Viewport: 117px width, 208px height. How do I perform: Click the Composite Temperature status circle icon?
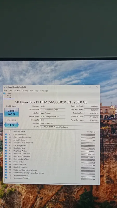pos(6,137)
